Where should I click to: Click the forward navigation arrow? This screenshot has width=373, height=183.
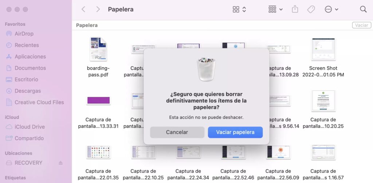98,9
